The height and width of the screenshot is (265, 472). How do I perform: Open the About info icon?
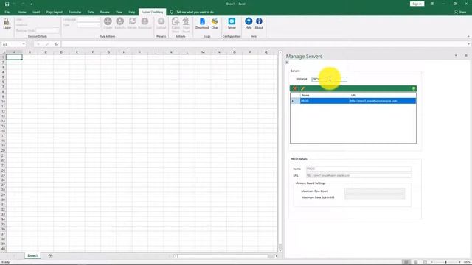(x=259, y=21)
